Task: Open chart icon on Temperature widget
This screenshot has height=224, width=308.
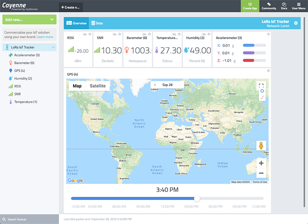Action: pyautogui.click(x=174, y=34)
